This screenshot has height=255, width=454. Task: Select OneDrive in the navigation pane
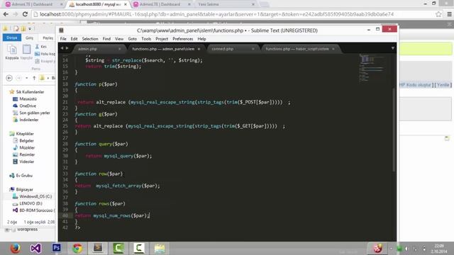(24, 106)
